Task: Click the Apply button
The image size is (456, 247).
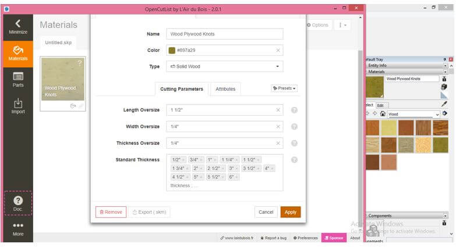Action: click(291, 212)
